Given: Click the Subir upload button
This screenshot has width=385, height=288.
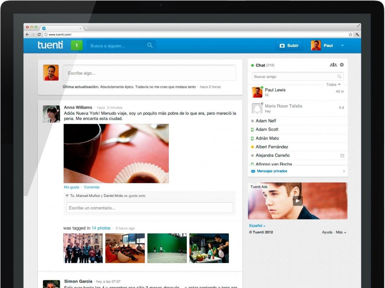Looking at the screenshot, I should [289, 46].
